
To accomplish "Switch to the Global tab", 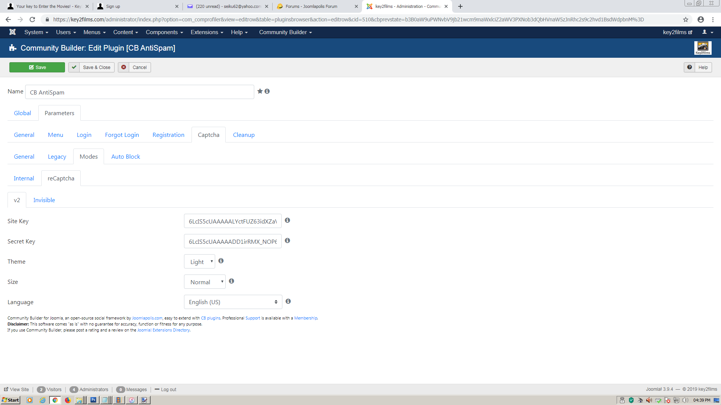I will (23, 113).
